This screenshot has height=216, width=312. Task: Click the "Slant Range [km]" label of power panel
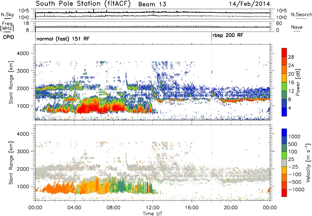[x=11, y=82]
